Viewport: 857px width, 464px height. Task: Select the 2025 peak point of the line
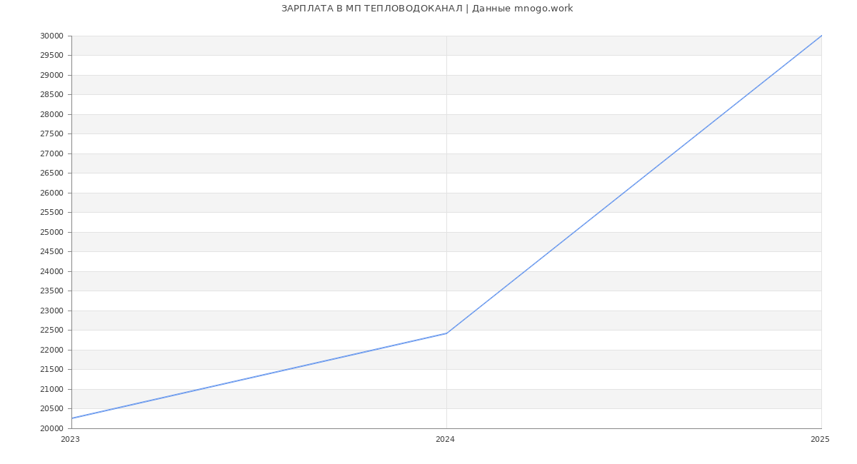[x=821, y=36]
